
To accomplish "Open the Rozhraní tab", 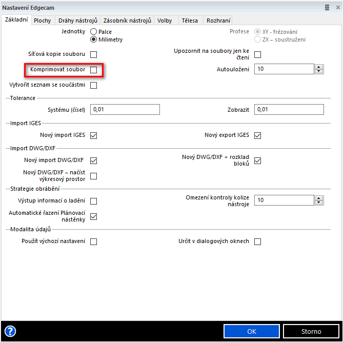I will (x=218, y=21).
